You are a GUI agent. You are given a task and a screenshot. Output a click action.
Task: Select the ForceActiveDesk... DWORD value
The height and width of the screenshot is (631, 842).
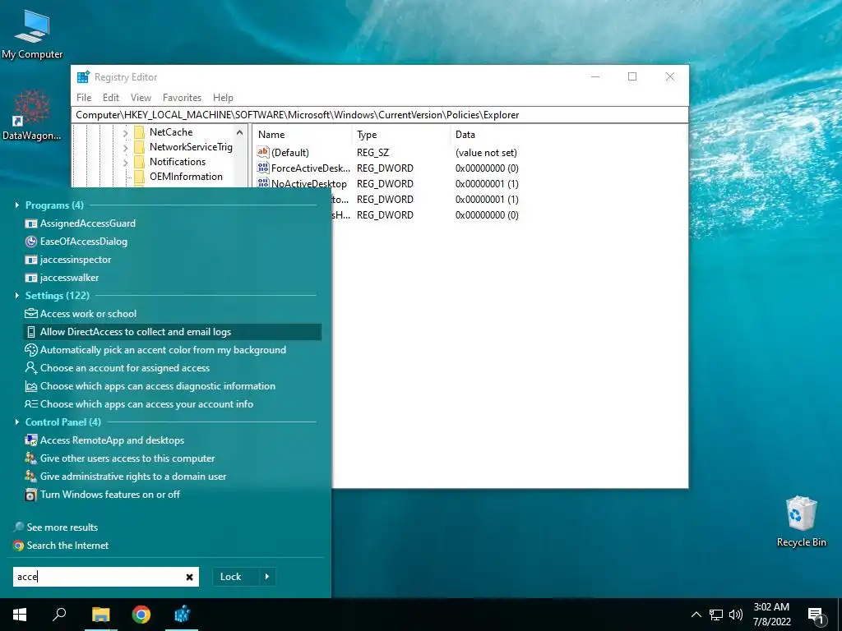(303, 168)
